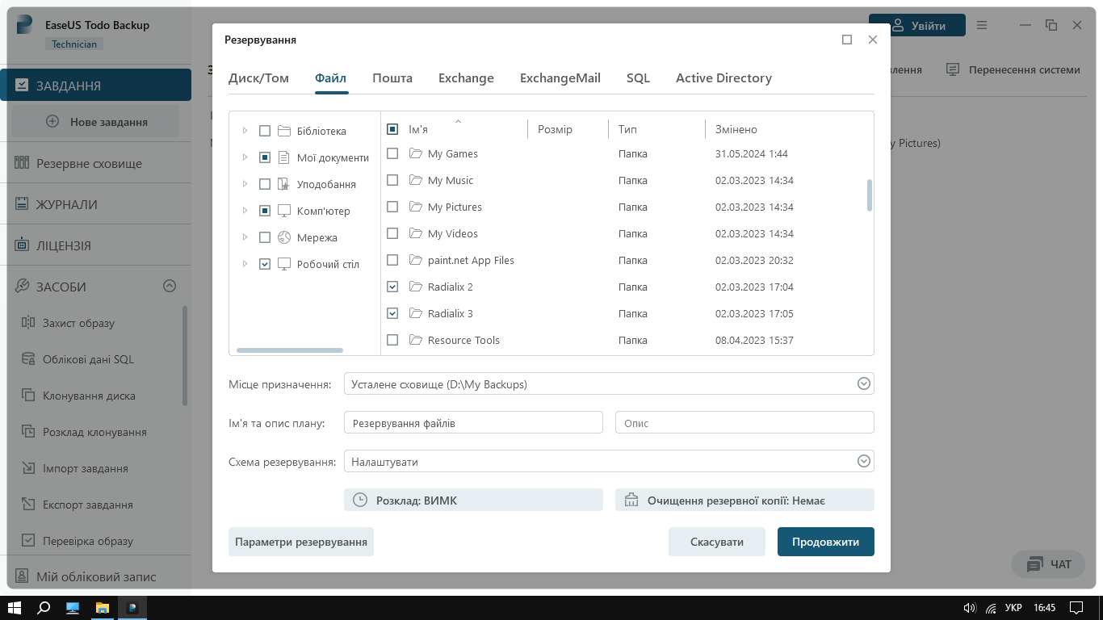Switch to the ExchangeMail tab
This screenshot has width=1103, height=620.
tap(560, 78)
